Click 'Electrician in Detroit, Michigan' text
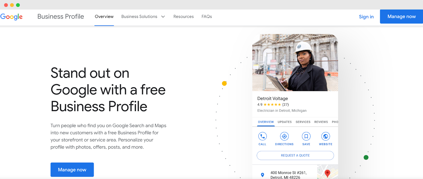Image resolution: width=423 pixels, height=179 pixels. point(282,111)
